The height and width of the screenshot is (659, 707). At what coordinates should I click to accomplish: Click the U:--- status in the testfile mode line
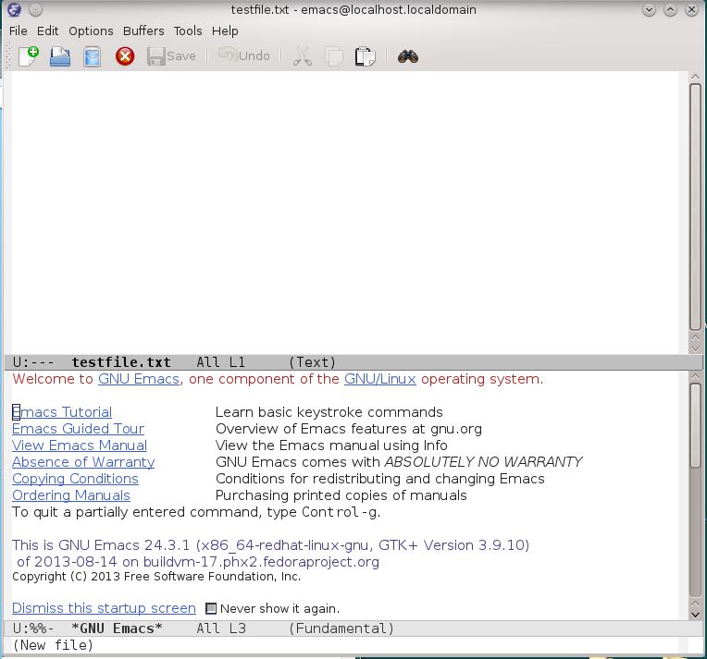tap(33, 362)
